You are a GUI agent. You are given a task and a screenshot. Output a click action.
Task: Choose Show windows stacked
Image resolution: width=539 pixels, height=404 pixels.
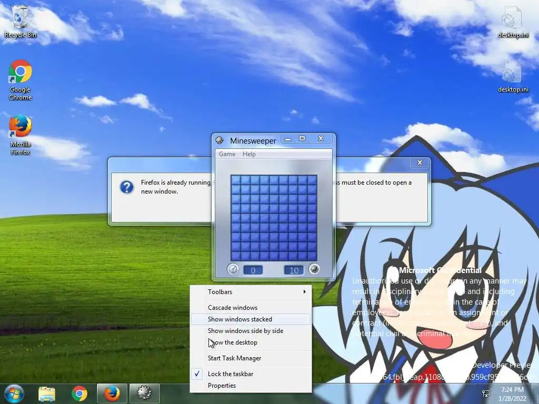point(251,319)
